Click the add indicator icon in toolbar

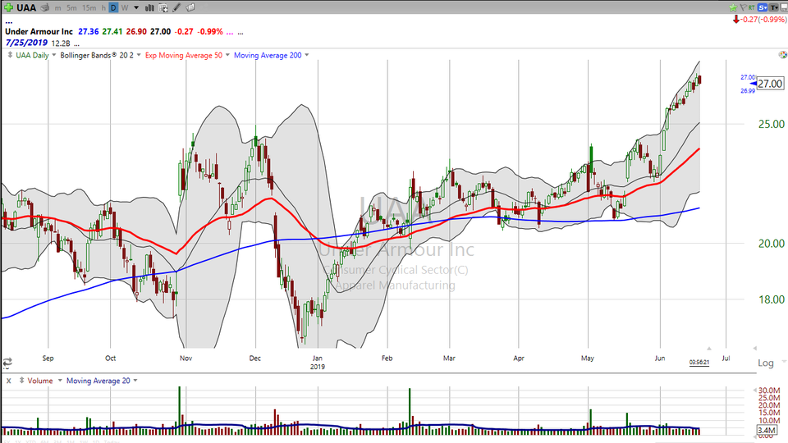pyautogui.click(x=163, y=7)
